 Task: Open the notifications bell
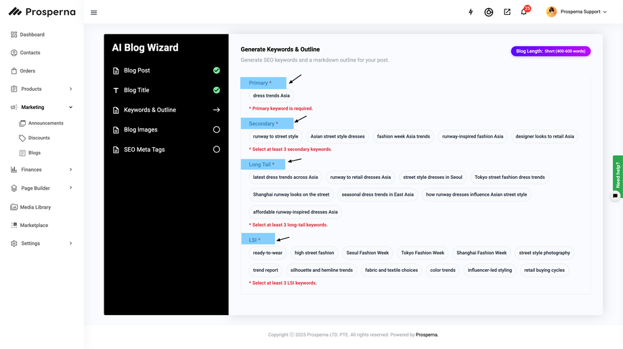(x=524, y=12)
